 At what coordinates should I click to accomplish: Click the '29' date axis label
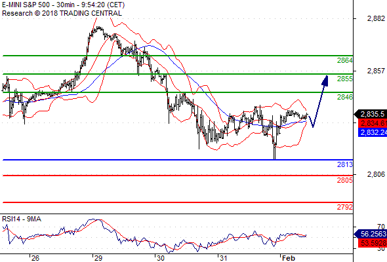point(98,258)
